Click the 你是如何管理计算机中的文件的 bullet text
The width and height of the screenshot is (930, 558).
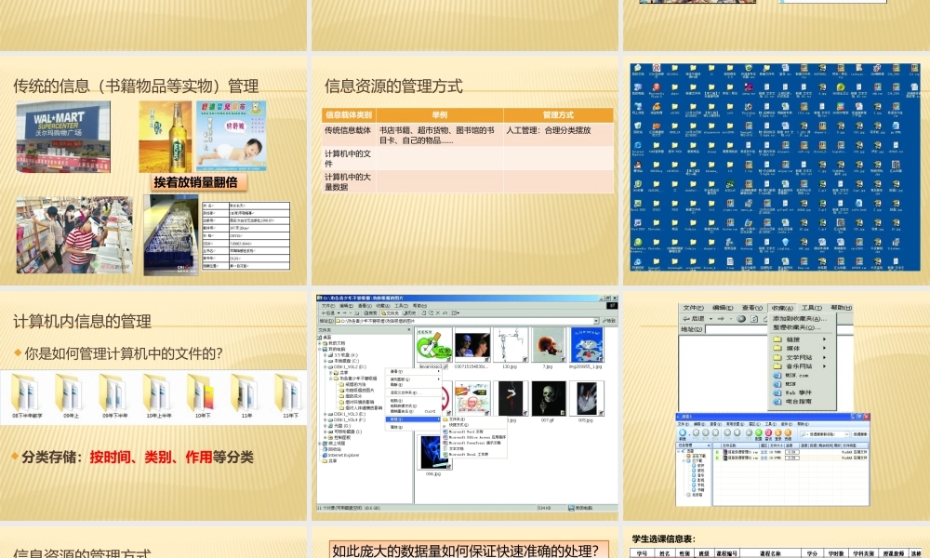[124, 354]
